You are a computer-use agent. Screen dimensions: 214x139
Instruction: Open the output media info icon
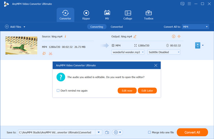tap(173, 36)
